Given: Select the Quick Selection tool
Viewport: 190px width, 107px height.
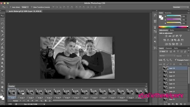Looking at the screenshot, I should 2,27.
